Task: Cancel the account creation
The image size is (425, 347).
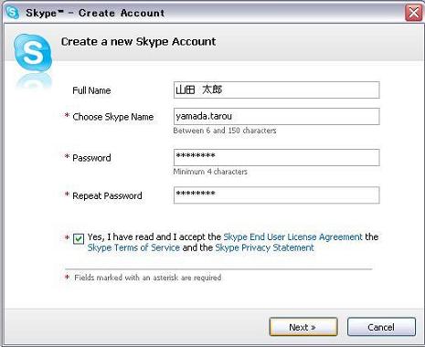Action: pos(381,327)
